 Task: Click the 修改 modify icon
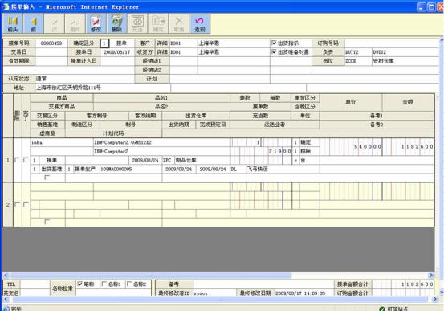[96, 23]
